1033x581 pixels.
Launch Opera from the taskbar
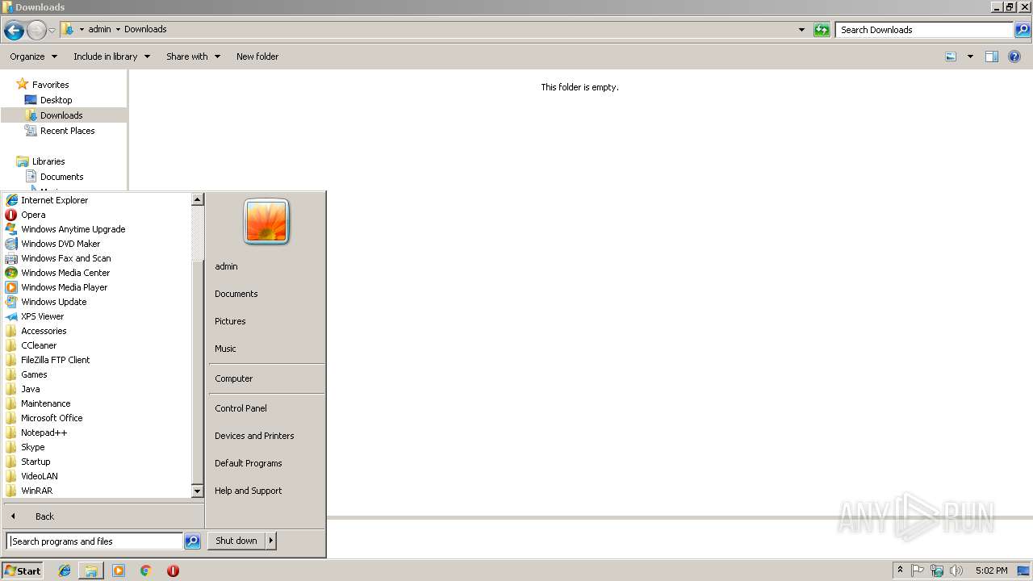click(x=173, y=571)
